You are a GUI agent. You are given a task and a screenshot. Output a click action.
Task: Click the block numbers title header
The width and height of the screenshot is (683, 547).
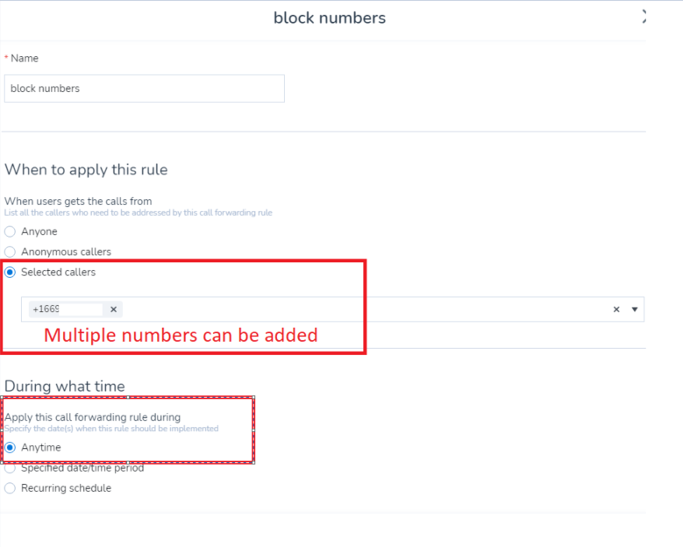[330, 18]
